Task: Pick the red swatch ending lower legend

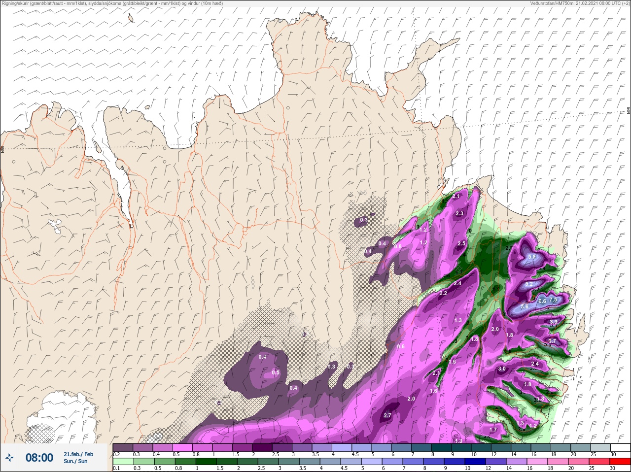Action: (620, 462)
